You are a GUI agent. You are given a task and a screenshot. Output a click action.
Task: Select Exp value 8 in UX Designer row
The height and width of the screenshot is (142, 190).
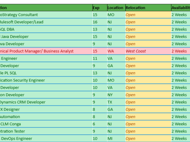pyautogui.click(x=100, y=109)
